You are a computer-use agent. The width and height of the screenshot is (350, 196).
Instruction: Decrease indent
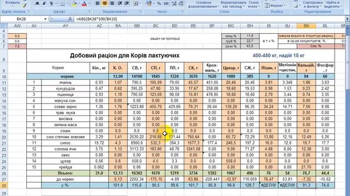120,3
